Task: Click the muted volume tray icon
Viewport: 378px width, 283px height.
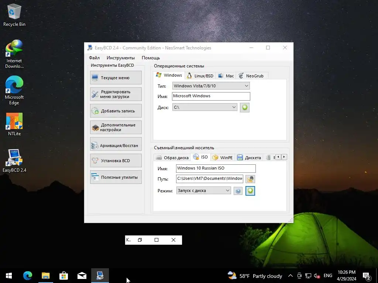Action: [x=317, y=276]
